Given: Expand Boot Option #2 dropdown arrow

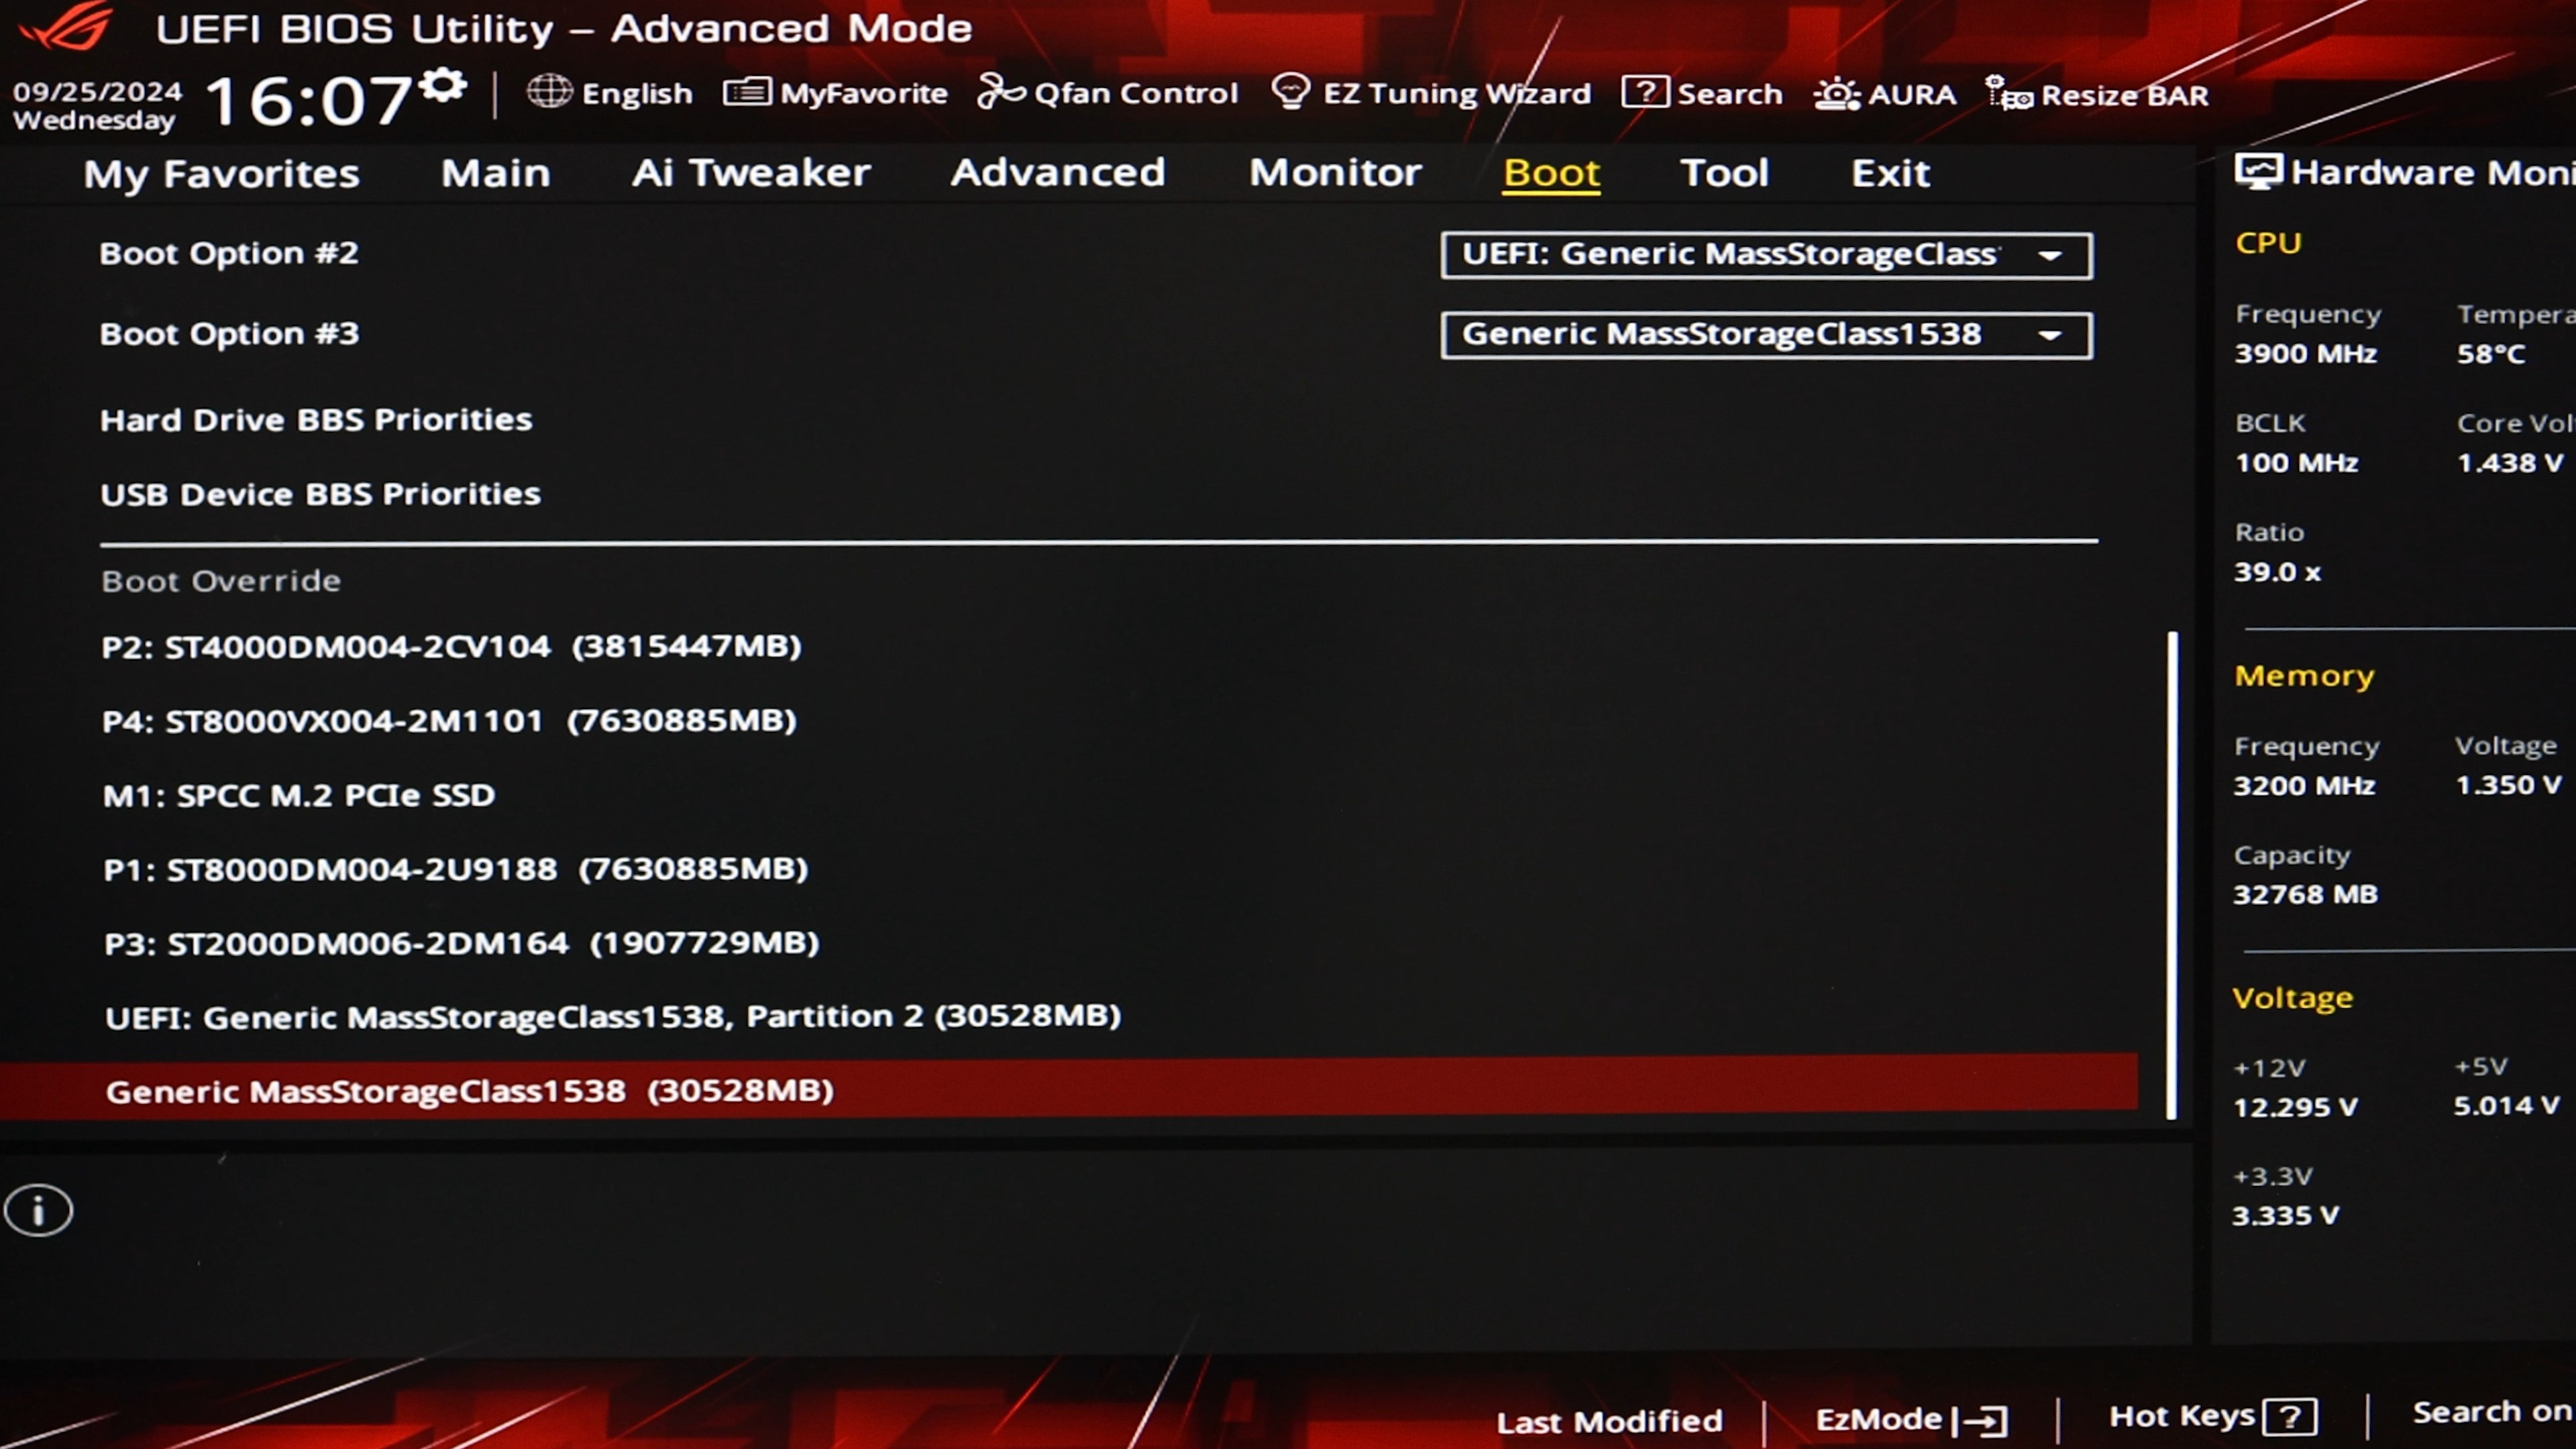Looking at the screenshot, I should click(x=2050, y=256).
